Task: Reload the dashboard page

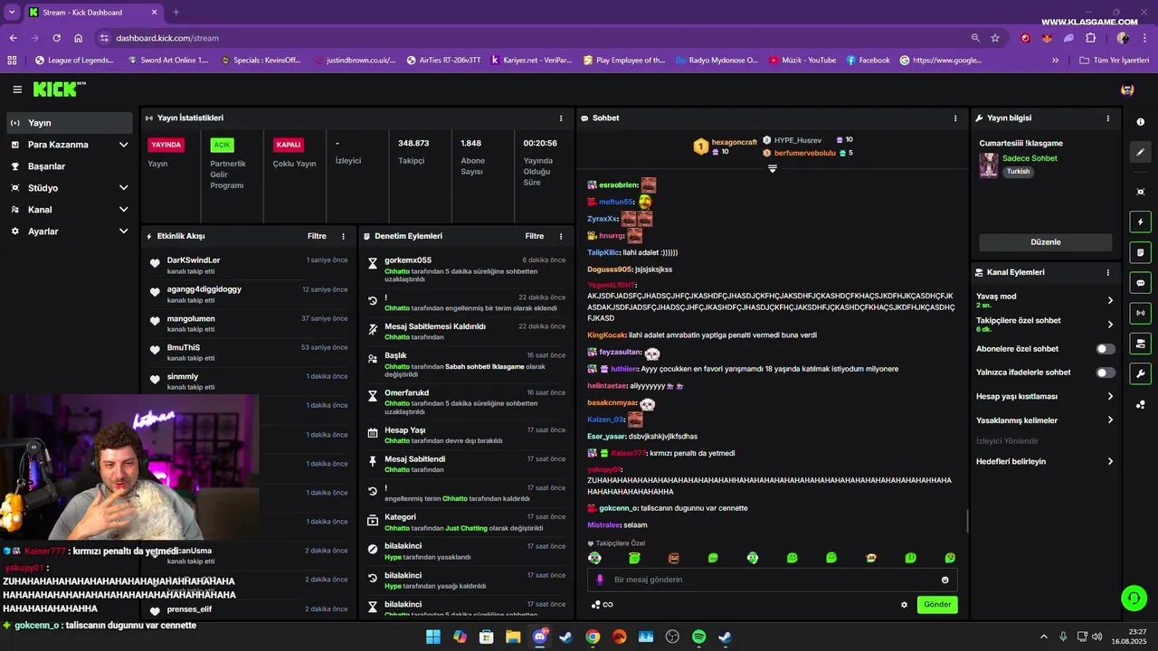Action: (x=56, y=38)
